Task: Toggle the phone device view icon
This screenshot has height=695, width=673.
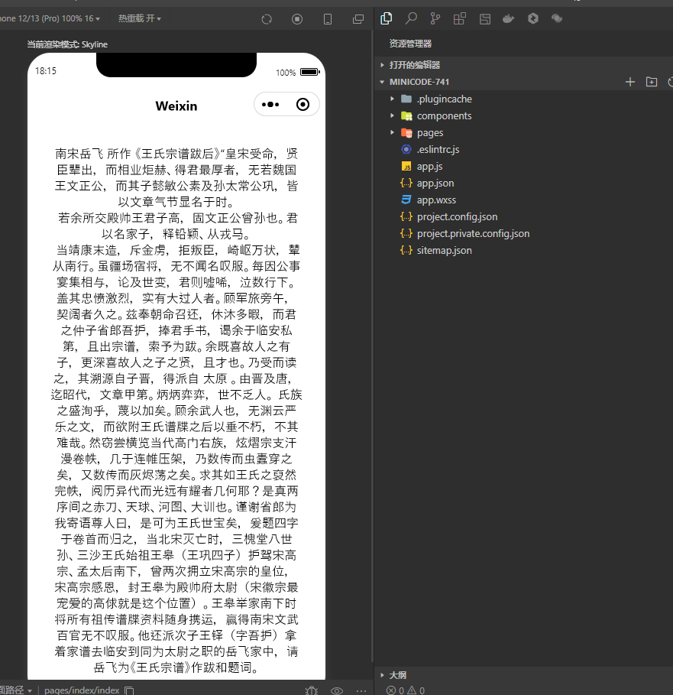Action: coord(328,19)
